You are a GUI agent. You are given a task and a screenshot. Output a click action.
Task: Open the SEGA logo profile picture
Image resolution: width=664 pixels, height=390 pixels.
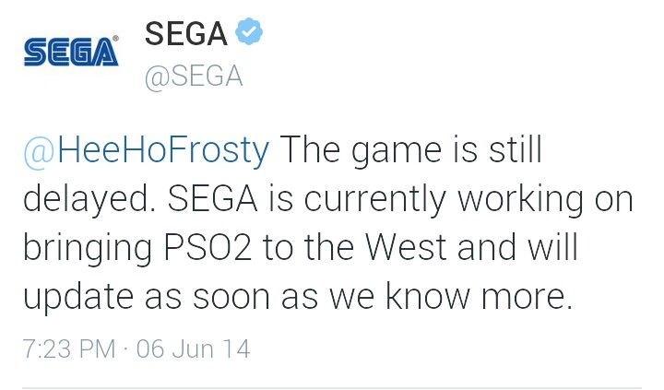(71, 52)
